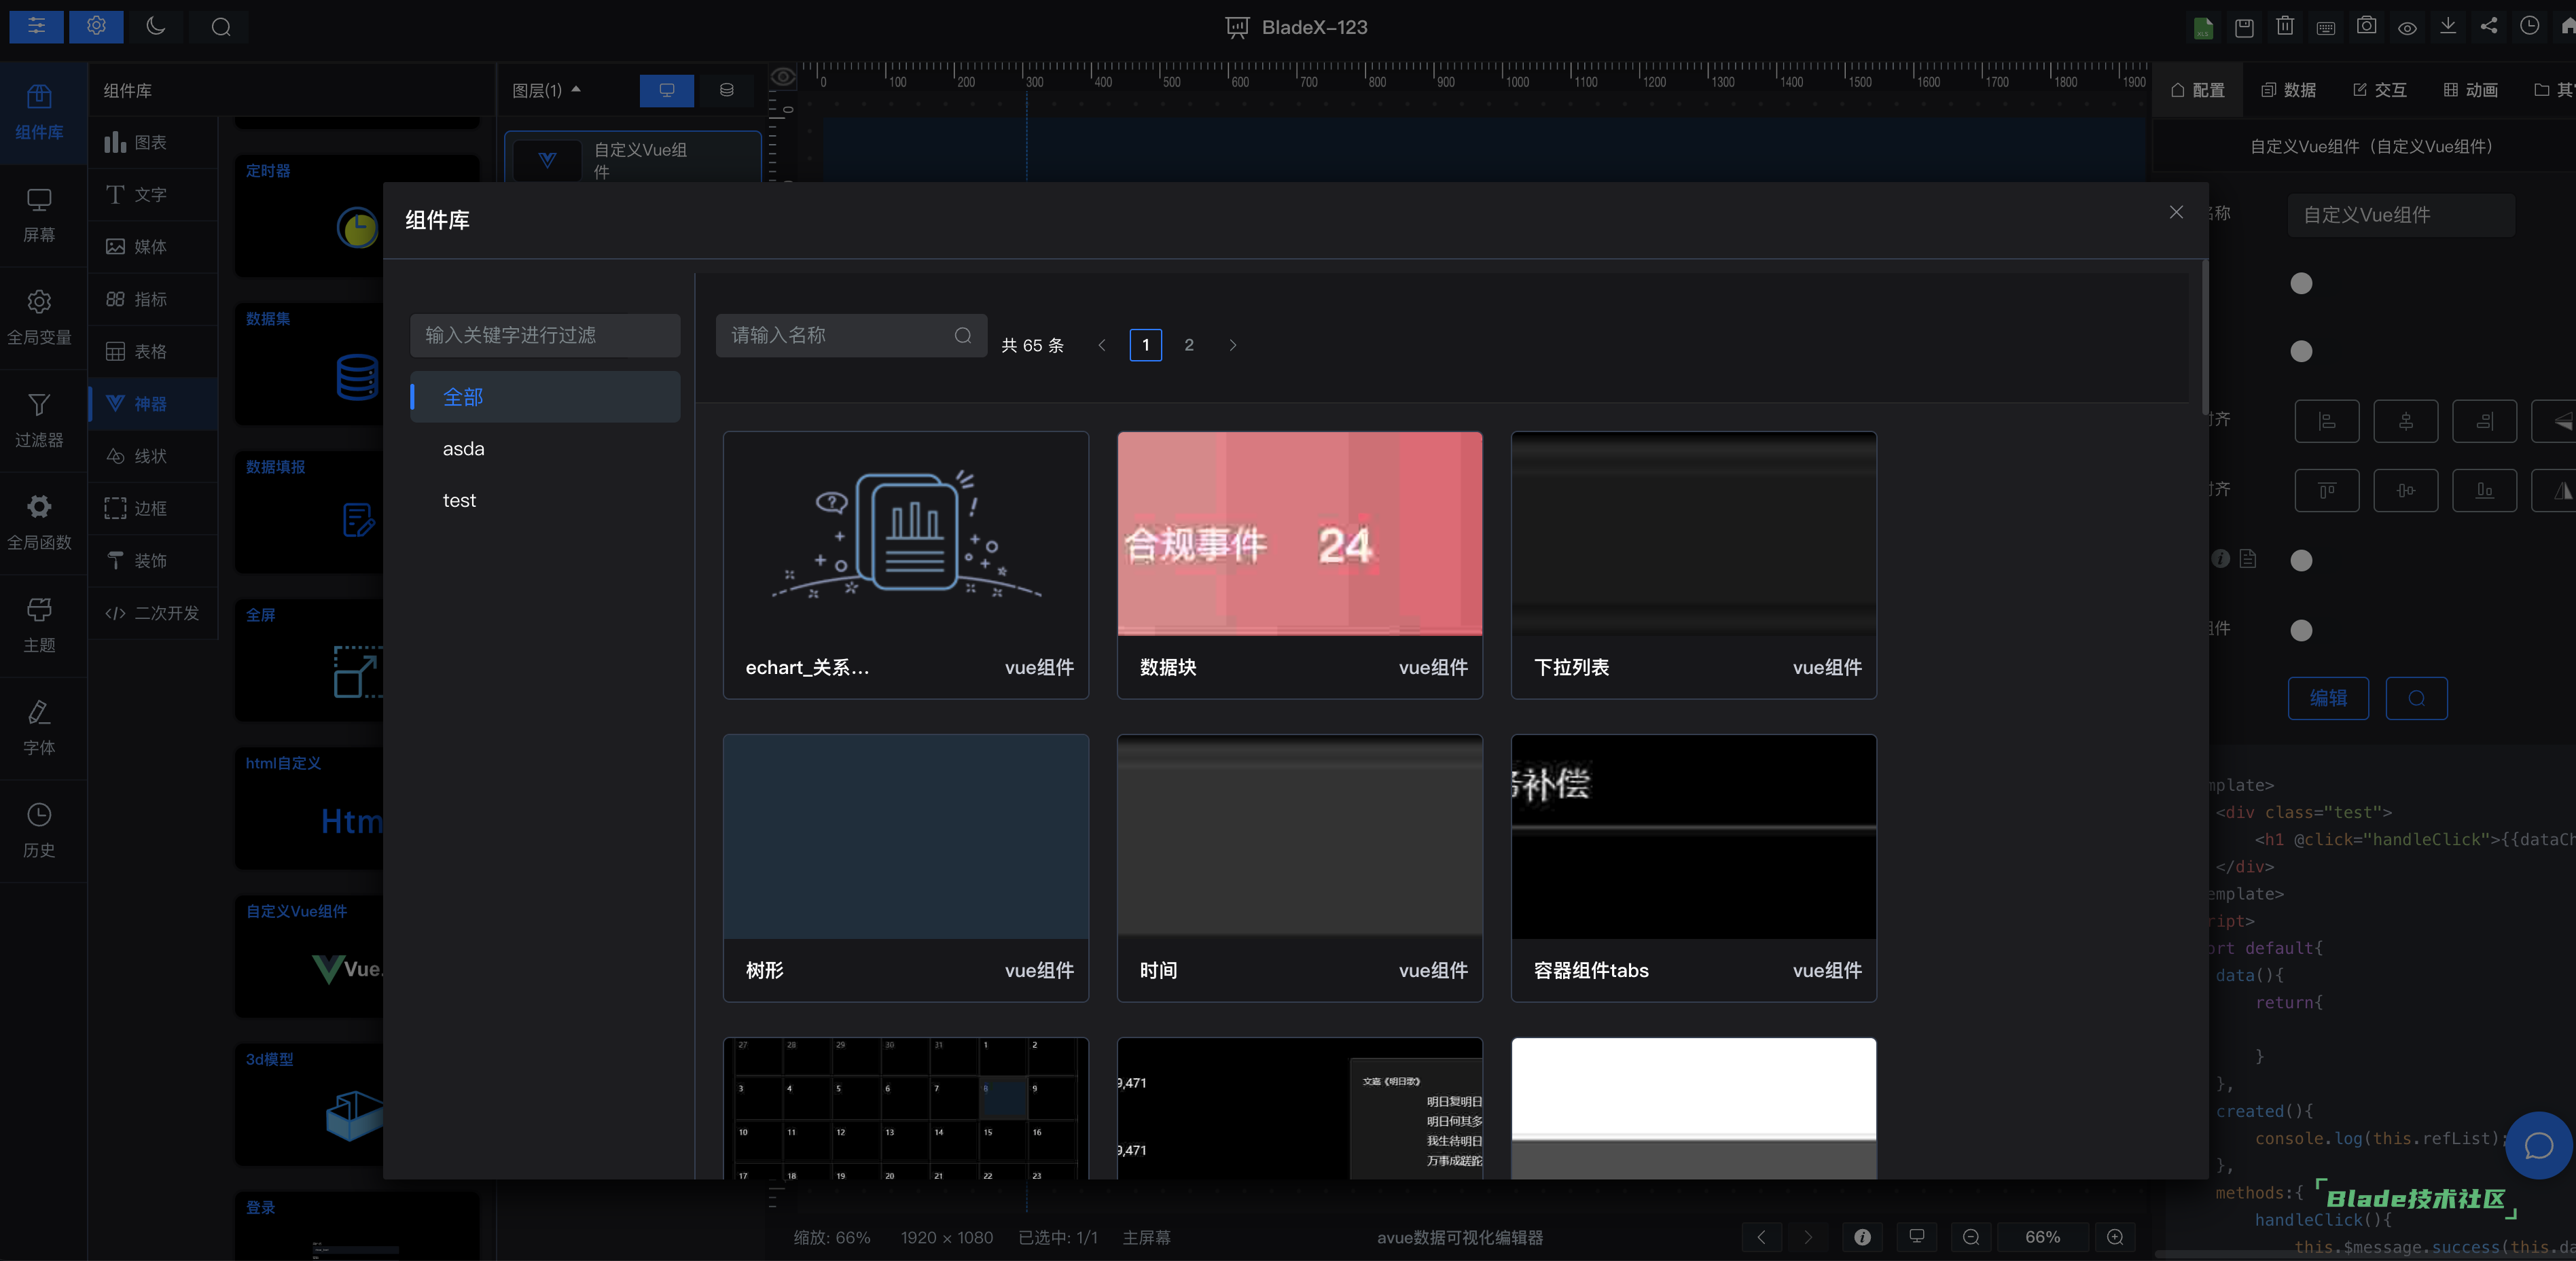
Task: Go to next page with right chevron
Action: click(1233, 345)
